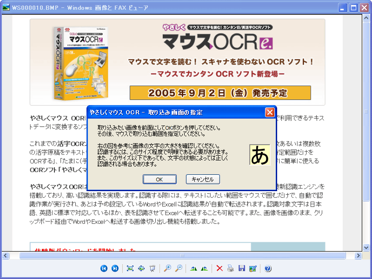Click the horizontal scrollbar thumb
The width and height of the screenshot is (372, 279).
182,255
